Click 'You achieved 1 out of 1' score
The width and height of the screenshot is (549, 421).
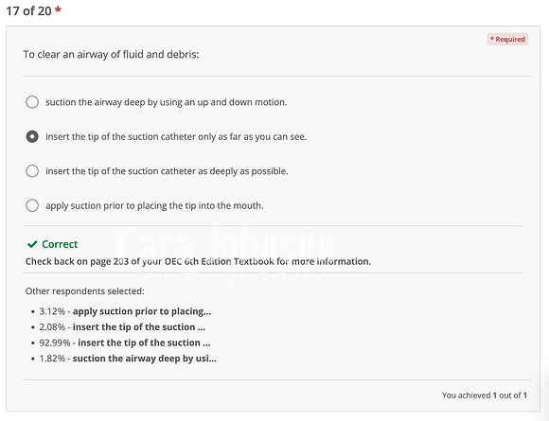tap(485, 395)
